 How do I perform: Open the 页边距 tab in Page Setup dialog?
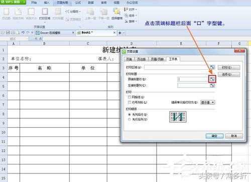click(142, 59)
